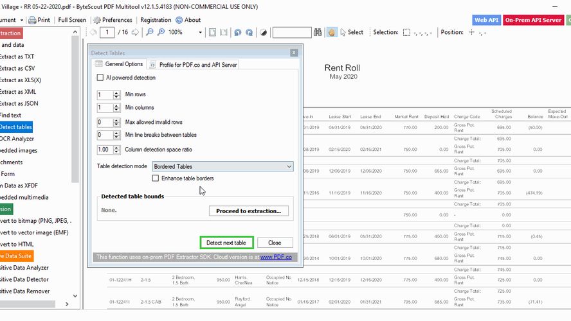Click the Print button
Image resolution: width=571 pixels, height=321 pixels.
[39, 20]
